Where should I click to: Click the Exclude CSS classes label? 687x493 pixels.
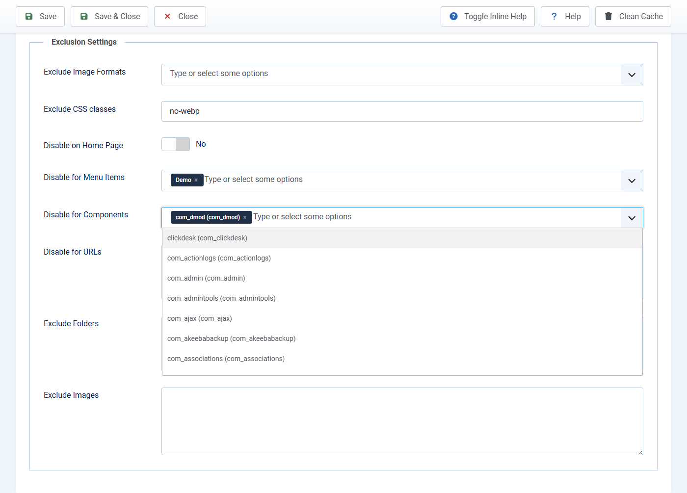click(x=79, y=109)
